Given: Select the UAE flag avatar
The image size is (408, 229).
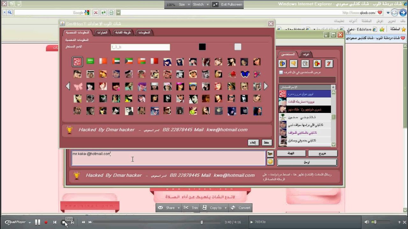Looking at the screenshot, I should point(116,61).
